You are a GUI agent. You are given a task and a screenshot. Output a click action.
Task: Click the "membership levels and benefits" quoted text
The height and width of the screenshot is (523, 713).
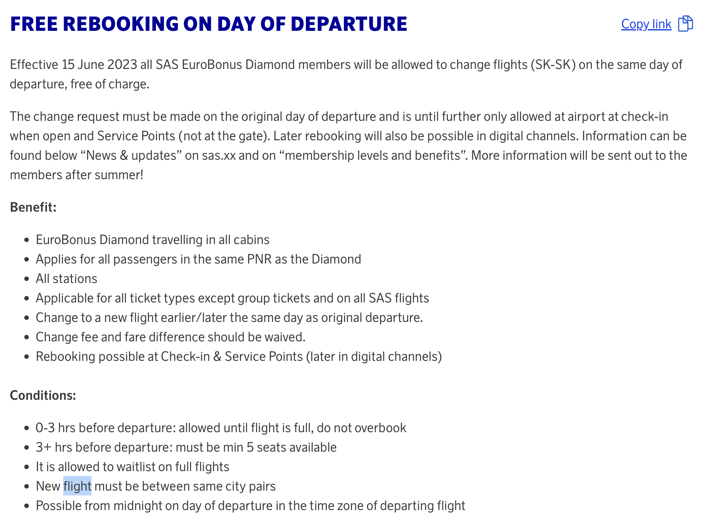pyautogui.click(x=372, y=156)
